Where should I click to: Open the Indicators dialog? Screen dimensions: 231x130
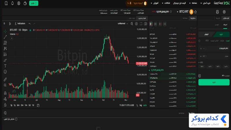20,24
